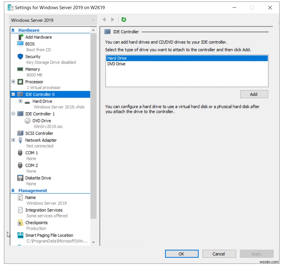Open the Network Adapter settings
282x265 pixels.
pyautogui.click(x=41, y=140)
